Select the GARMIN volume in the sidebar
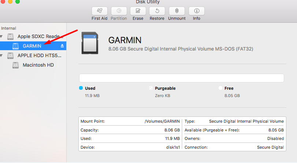Image resolution: width=297 pixels, height=163 pixels. [x=33, y=46]
